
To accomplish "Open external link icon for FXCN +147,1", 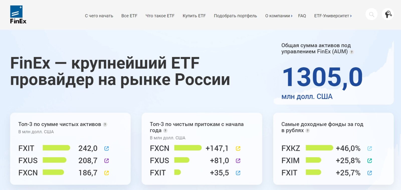I will (x=238, y=149).
